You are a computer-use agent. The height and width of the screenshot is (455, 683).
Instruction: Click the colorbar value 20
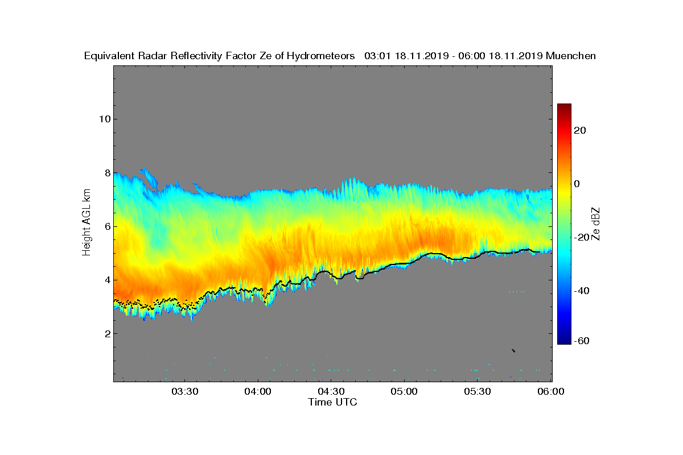[580, 130]
